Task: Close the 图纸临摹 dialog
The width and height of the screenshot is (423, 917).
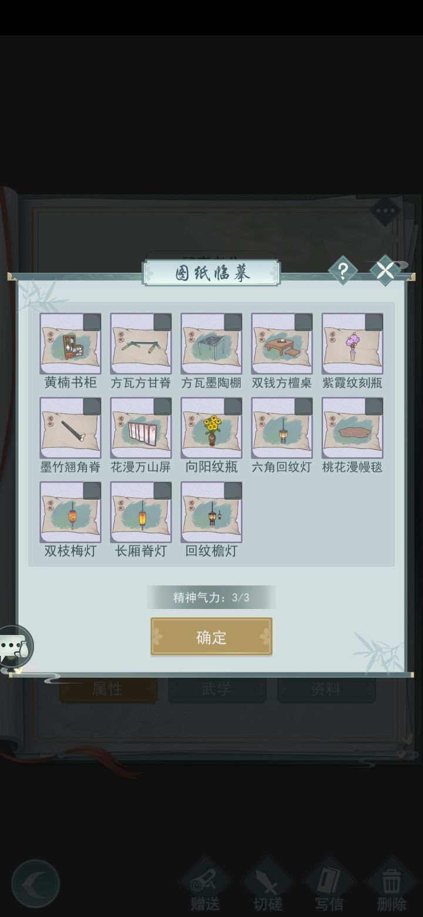Action: [x=385, y=270]
